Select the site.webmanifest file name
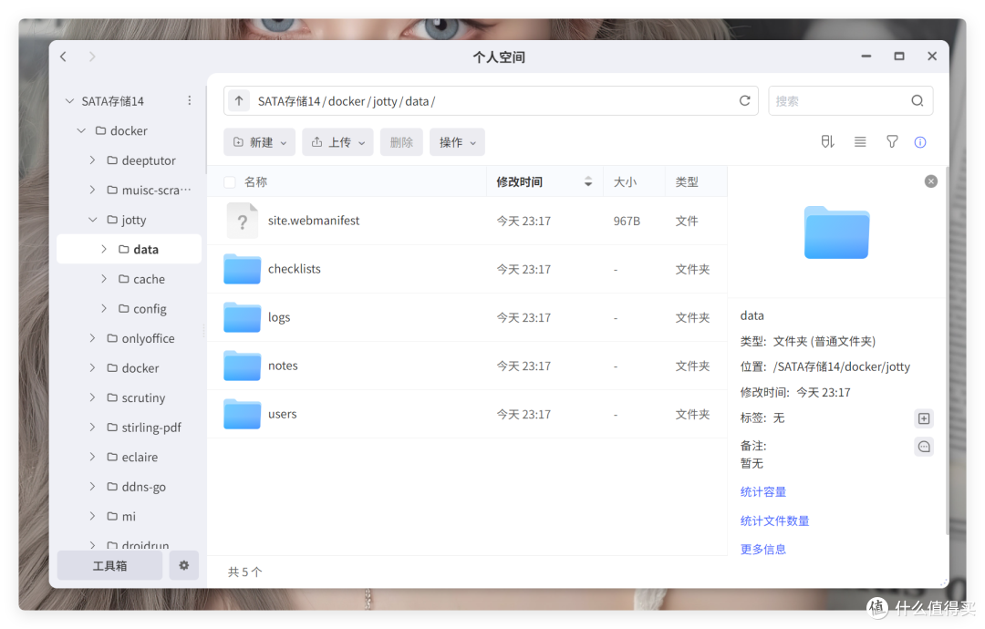985x629 pixels. click(x=314, y=221)
